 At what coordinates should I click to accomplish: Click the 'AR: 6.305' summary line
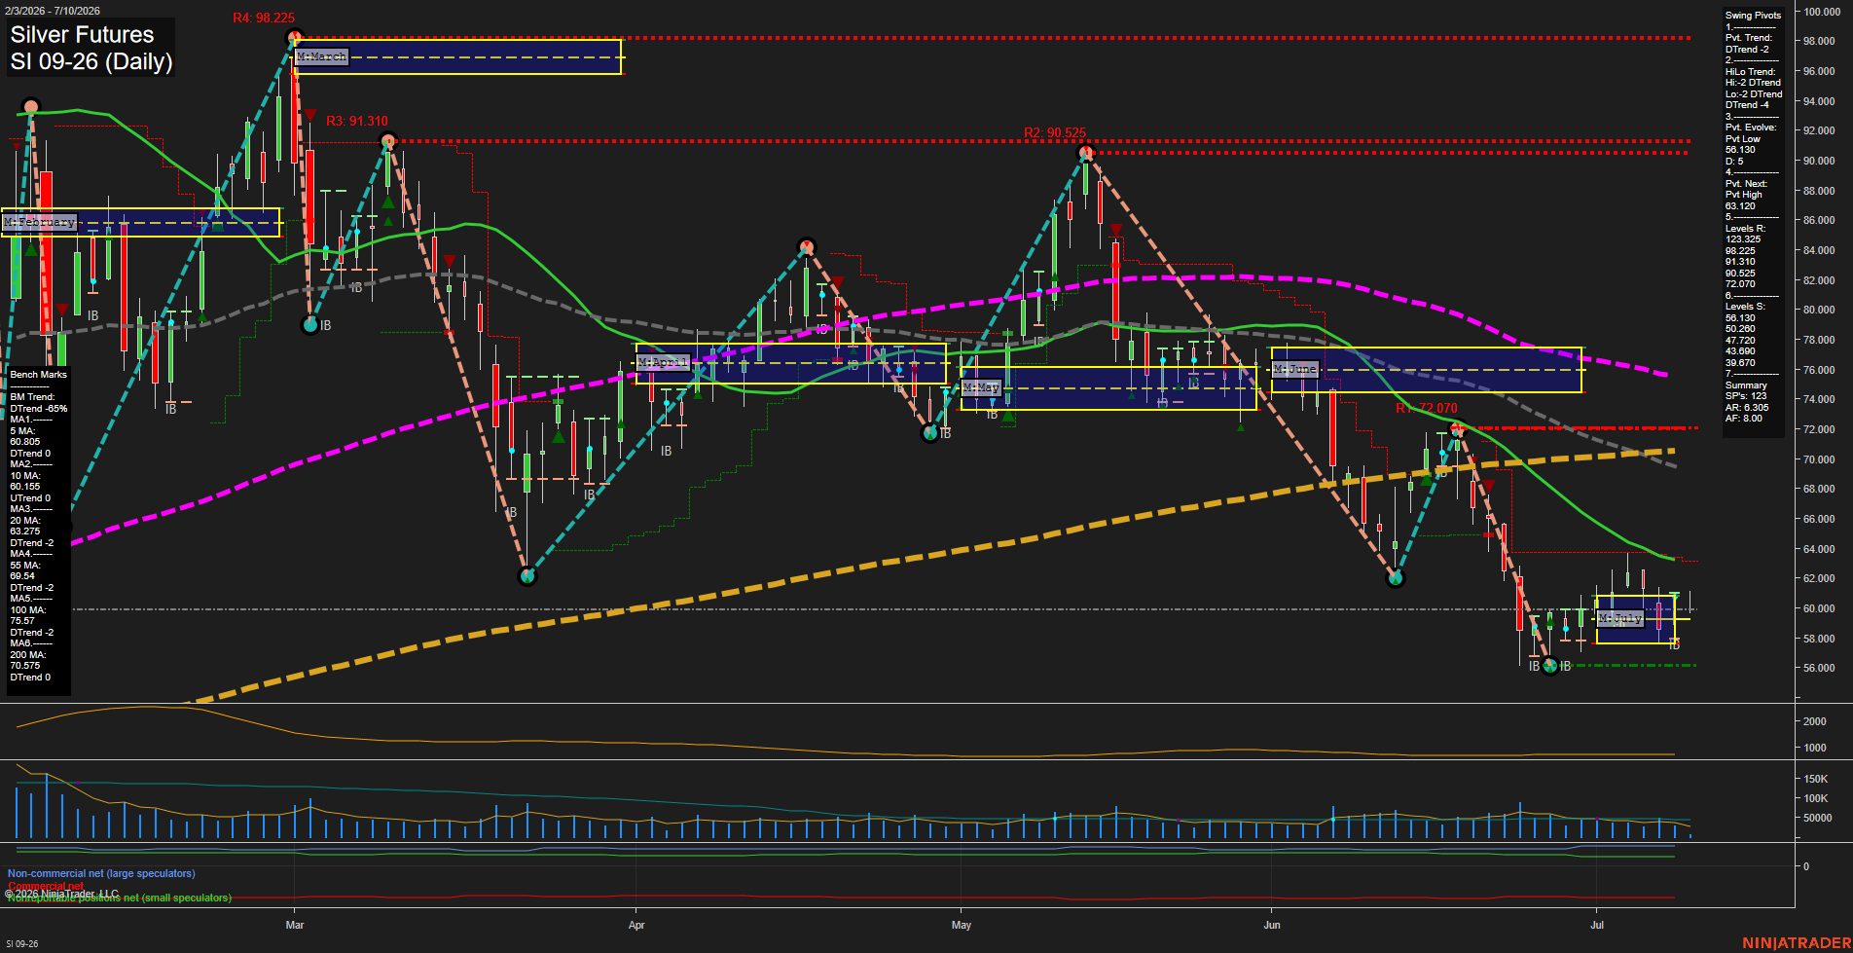point(1747,408)
